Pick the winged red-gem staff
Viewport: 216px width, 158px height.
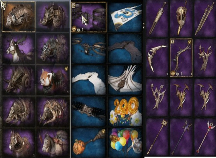(x=205, y=137)
